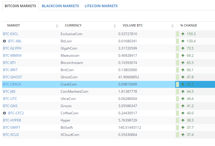
Task: Click the volume value 3.31720599
Action: (x=128, y=48)
